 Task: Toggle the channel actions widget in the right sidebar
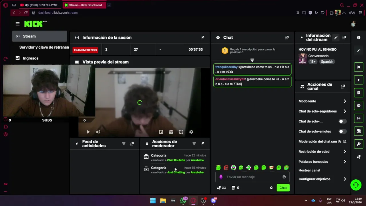[359, 131]
